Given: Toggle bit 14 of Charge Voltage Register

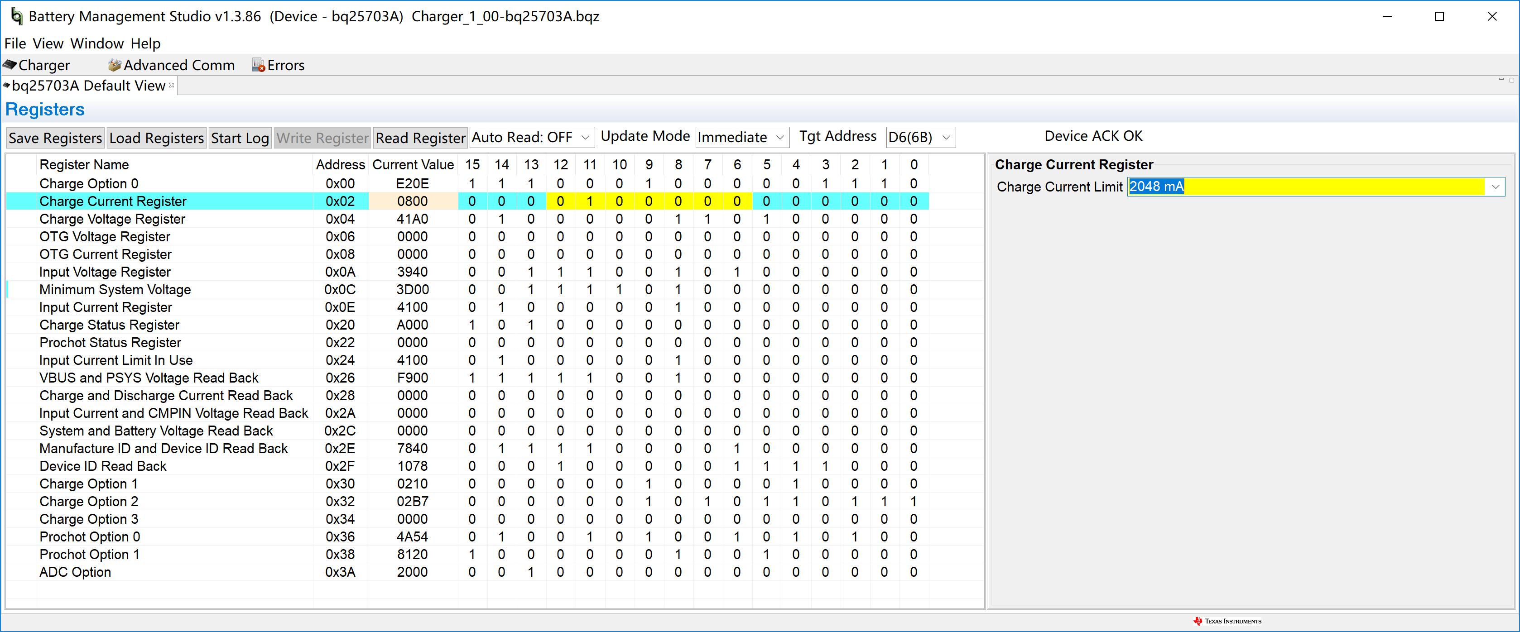Looking at the screenshot, I should 501,219.
